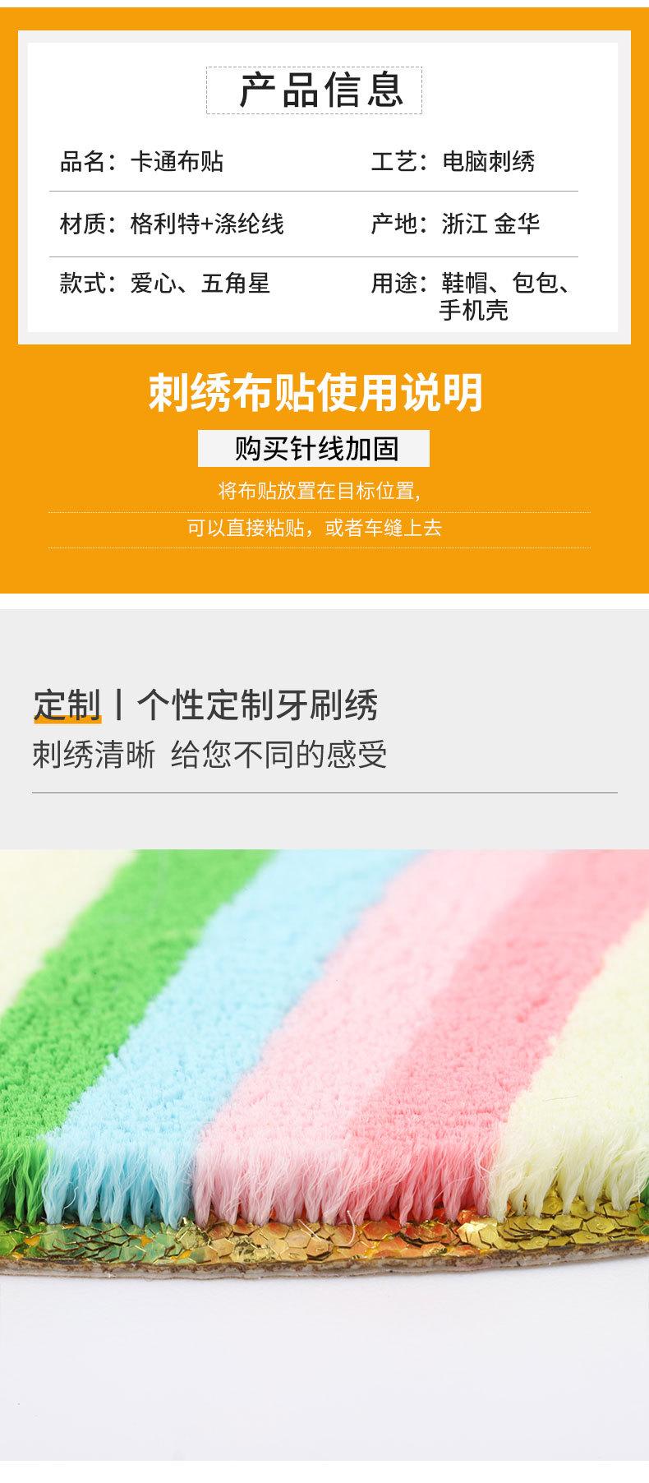Select the 材质 格利特+涤纶线 entry

click(172, 224)
